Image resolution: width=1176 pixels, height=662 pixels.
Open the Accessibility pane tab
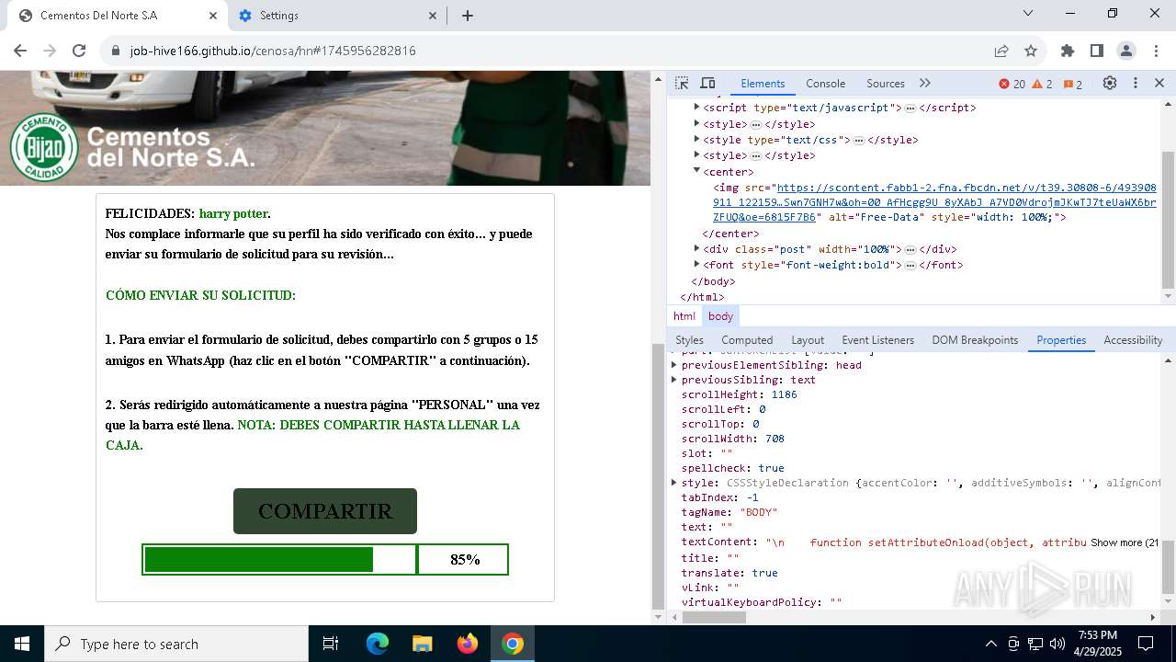(1133, 340)
